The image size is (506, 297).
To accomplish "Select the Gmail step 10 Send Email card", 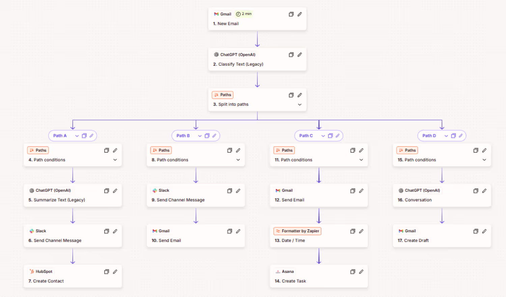I will tap(196, 236).
